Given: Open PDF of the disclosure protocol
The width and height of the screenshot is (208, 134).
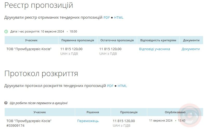Looking at the screenshot, I should [x=110, y=86].
